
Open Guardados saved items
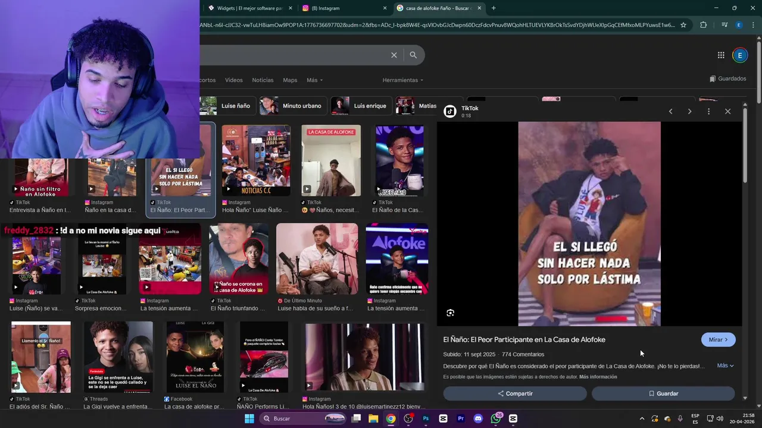pyautogui.click(x=727, y=78)
